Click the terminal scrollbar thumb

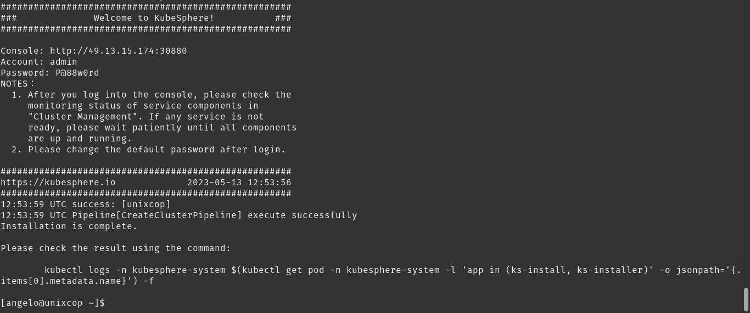pyautogui.click(x=746, y=299)
